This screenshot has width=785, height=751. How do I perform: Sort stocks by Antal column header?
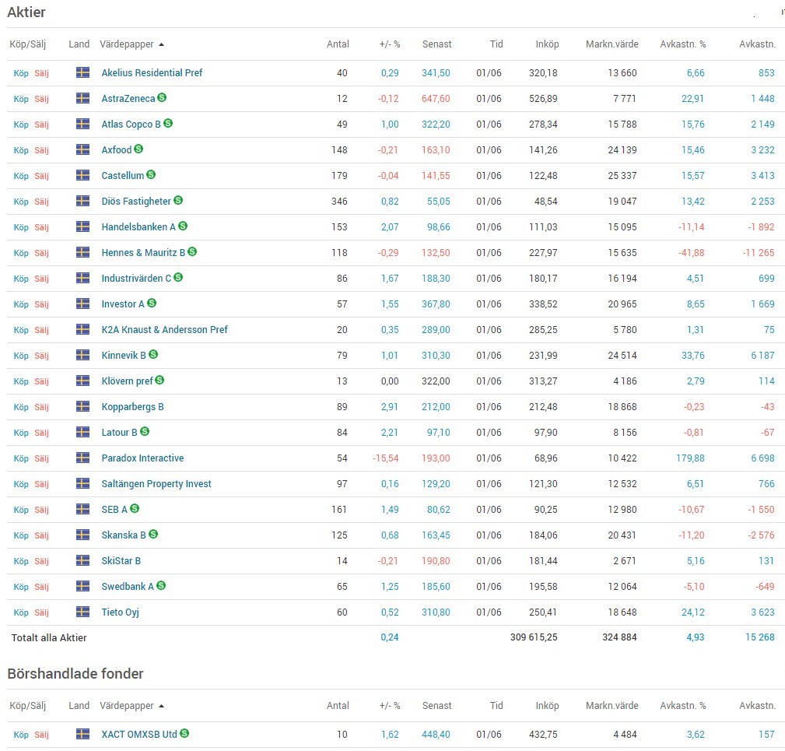click(x=338, y=44)
